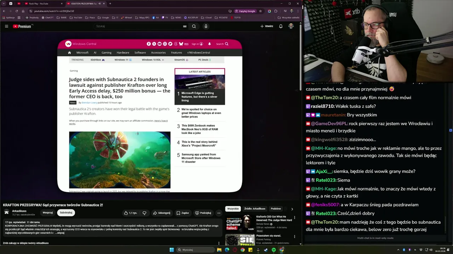Screen dimensions: 453x254
Task: Open the ROCKPLAY bookmark
Action: (191, 17)
